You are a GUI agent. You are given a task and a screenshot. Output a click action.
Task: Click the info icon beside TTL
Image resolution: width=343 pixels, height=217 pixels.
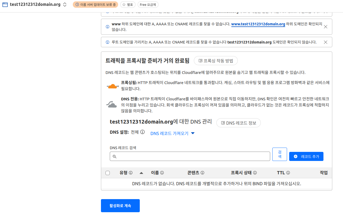288,173
